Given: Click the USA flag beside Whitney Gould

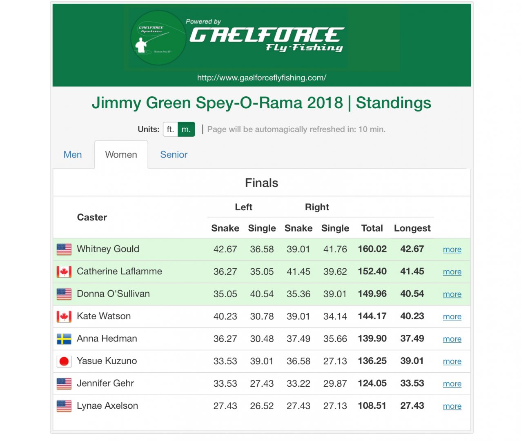Looking at the screenshot, I should [64, 249].
